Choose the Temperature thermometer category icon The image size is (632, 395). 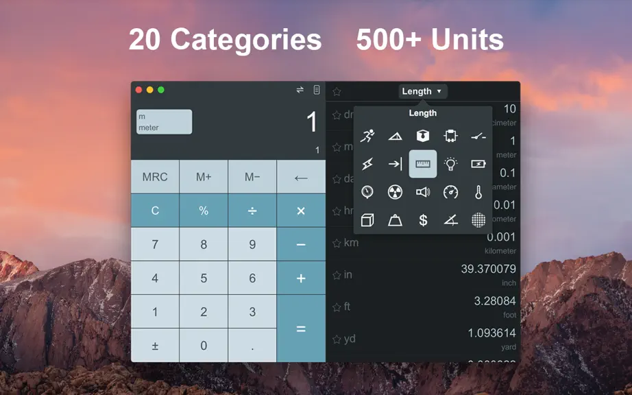[x=478, y=192]
